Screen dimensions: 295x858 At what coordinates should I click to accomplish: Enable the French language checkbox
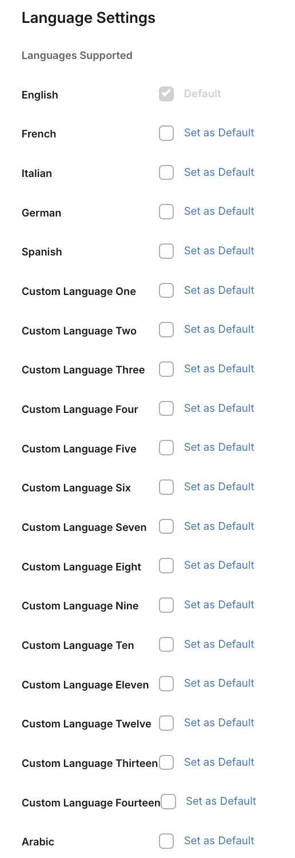pos(166,133)
